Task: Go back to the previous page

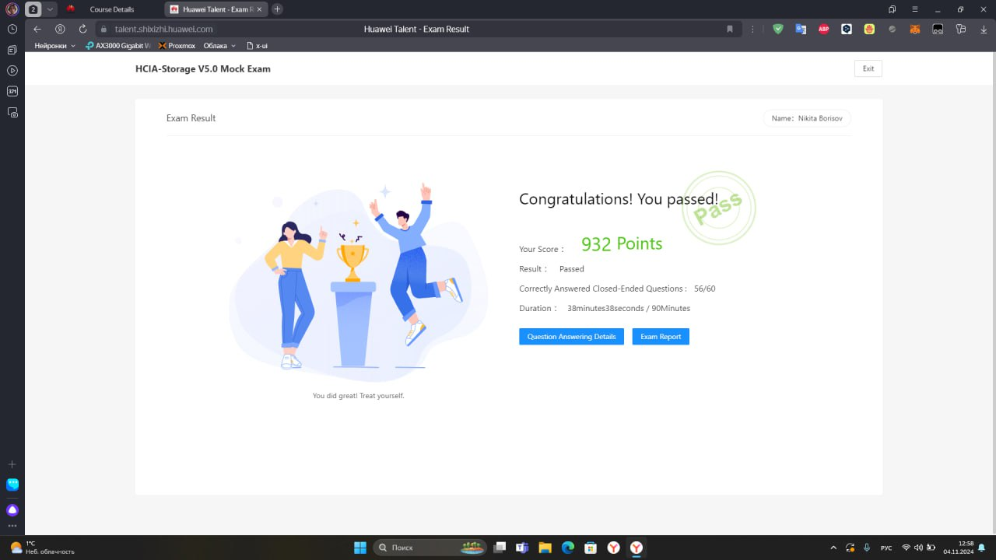Action: pos(37,29)
